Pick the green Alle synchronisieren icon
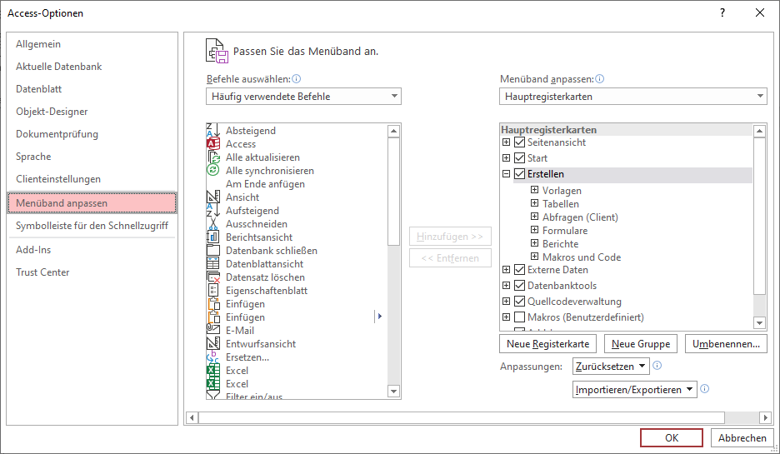The image size is (780, 454). (x=212, y=170)
